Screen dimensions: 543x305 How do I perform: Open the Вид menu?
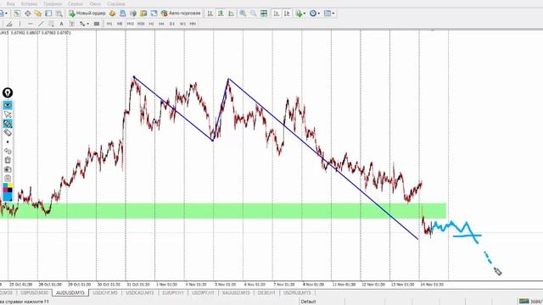click(x=11, y=3)
